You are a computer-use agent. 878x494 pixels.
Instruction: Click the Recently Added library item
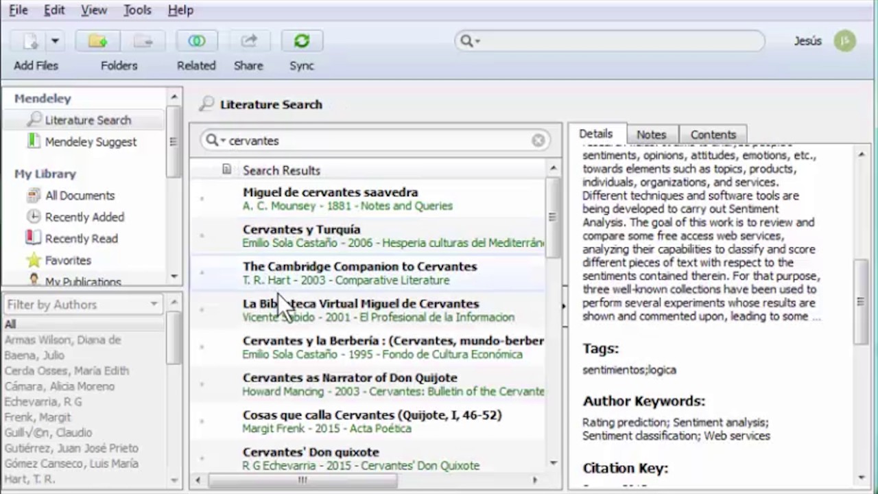pos(84,217)
